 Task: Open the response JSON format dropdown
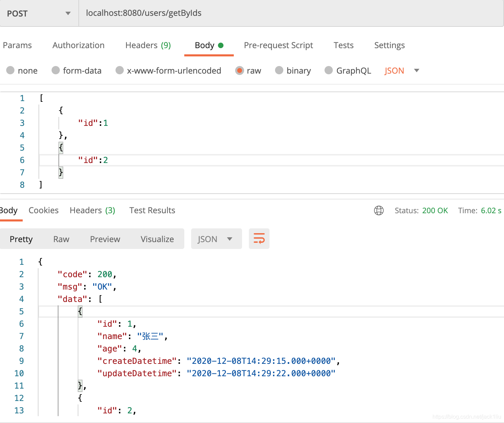[x=216, y=239]
